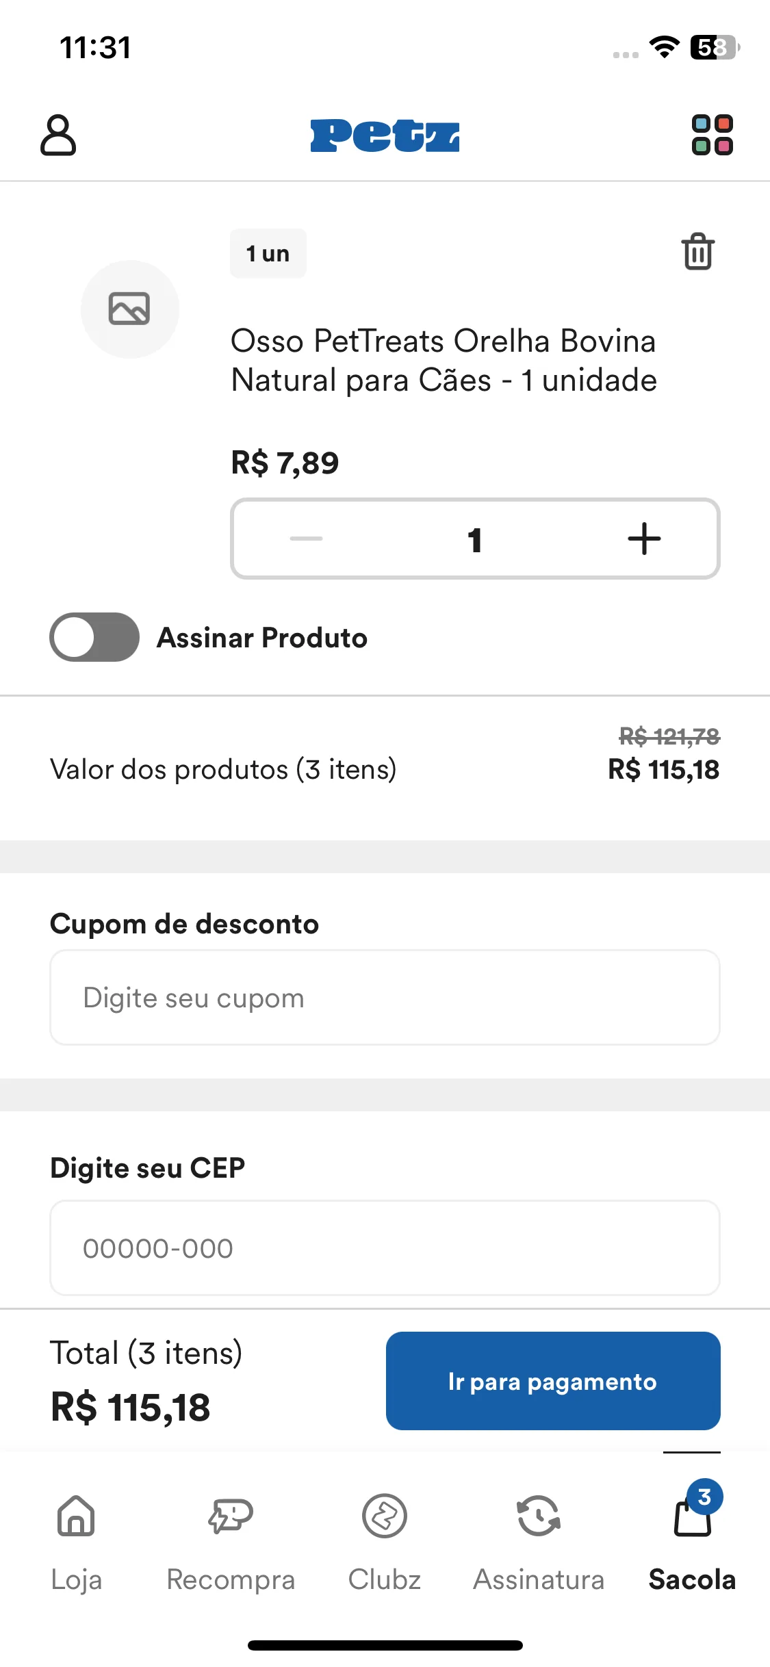Tap the Petz logo
Screen dimensions: 770x1667
coord(385,135)
